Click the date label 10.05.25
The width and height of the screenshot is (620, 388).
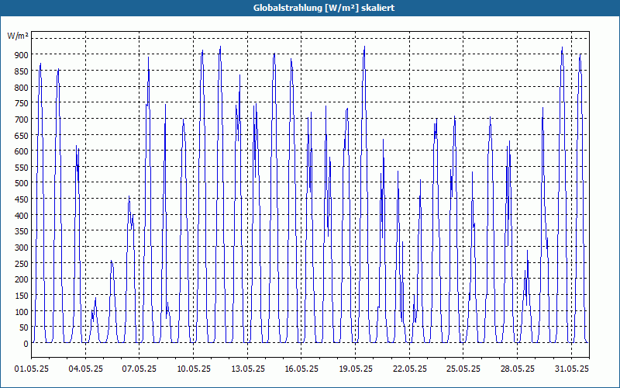click(194, 369)
